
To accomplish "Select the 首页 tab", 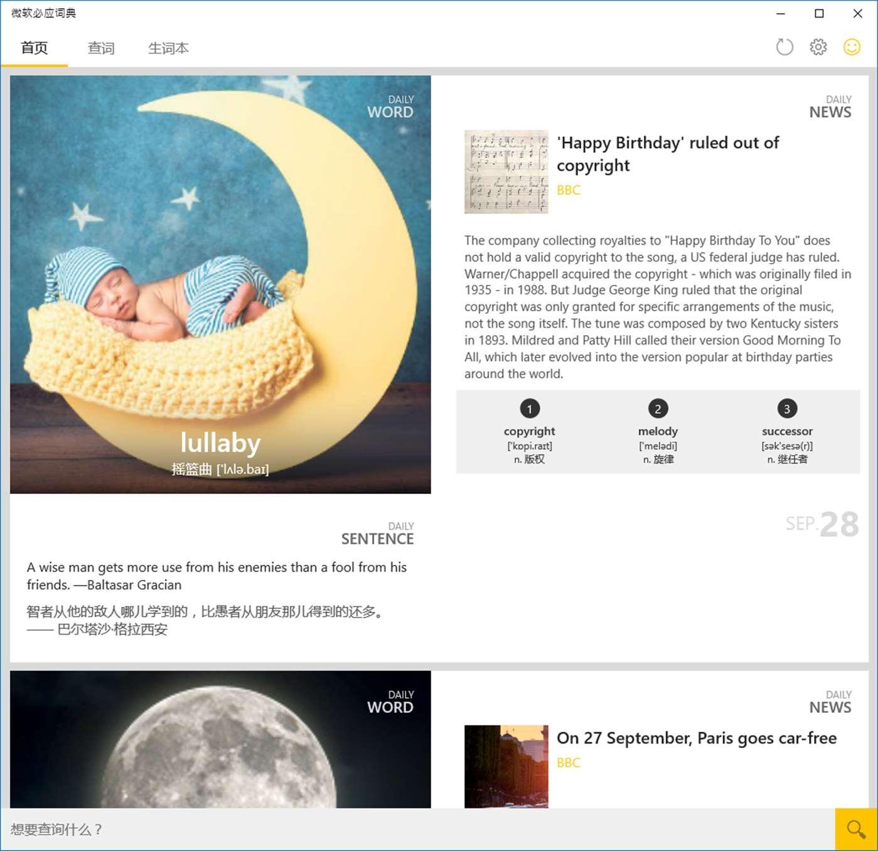I will pyautogui.click(x=35, y=48).
